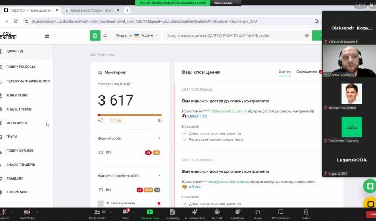
Task: Select the person search icon
Action: [x=105, y=35]
